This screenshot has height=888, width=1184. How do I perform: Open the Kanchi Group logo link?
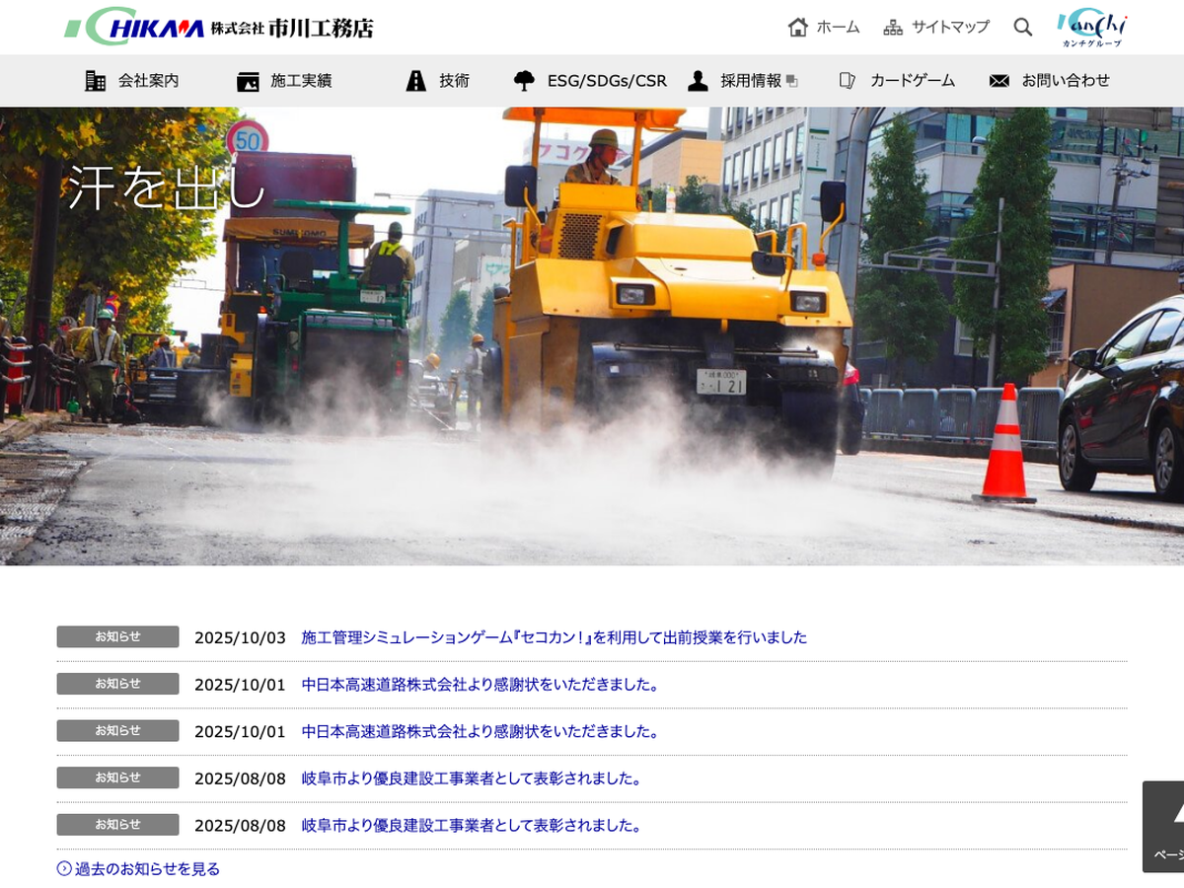coord(1091,28)
